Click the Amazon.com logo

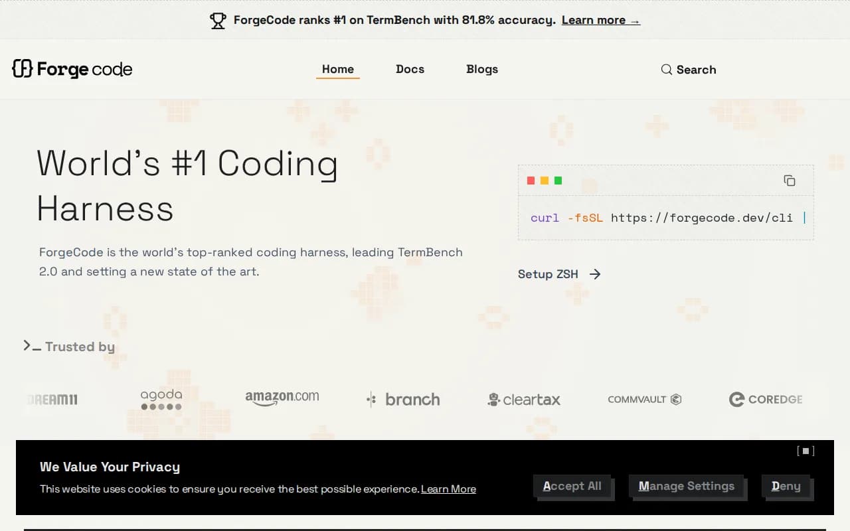[x=282, y=398]
